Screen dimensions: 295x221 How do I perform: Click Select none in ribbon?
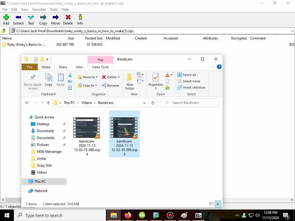coord(189,81)
